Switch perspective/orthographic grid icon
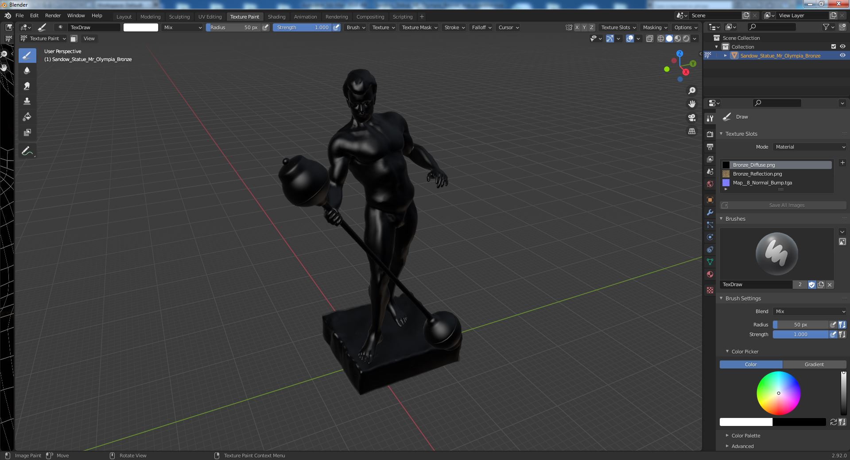Screen dimensions: 850x460 [x=691, y=131]
